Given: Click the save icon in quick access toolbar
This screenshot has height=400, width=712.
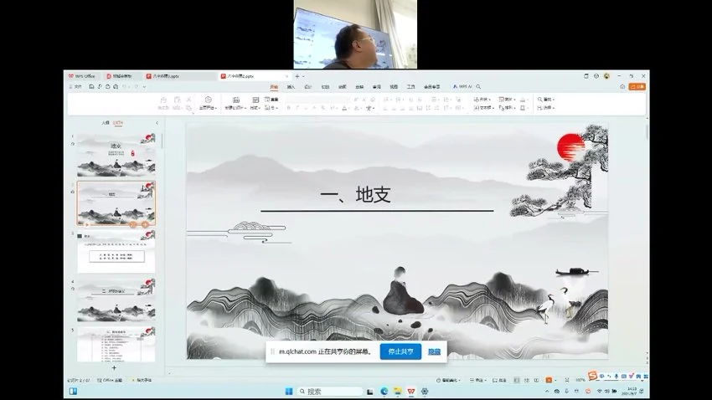Looking at the screenshot, I should 92,87.
